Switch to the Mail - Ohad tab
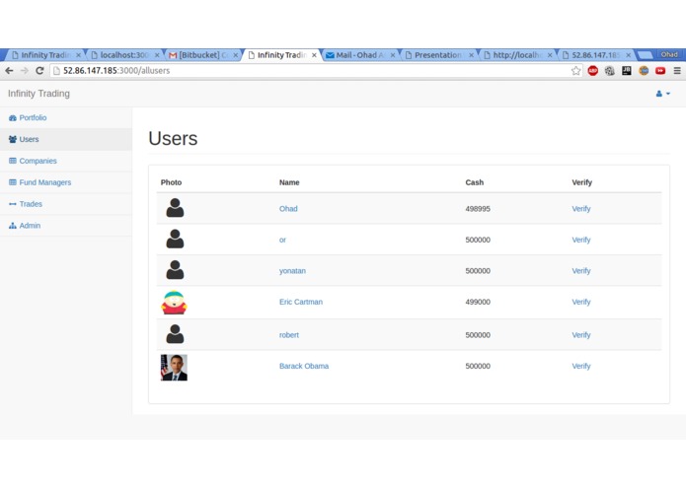Screen dimensions: 686x487 tap(359, 55)
